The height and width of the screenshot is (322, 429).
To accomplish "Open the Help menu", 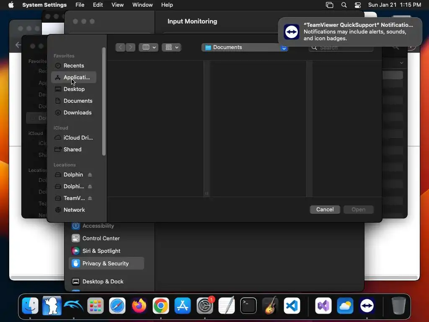I will [x=167, y=5].
